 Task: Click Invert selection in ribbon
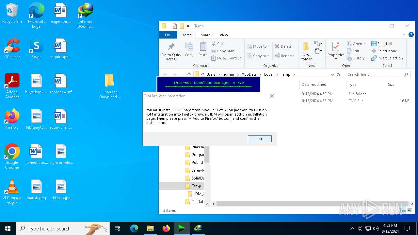tap(387, 58)
